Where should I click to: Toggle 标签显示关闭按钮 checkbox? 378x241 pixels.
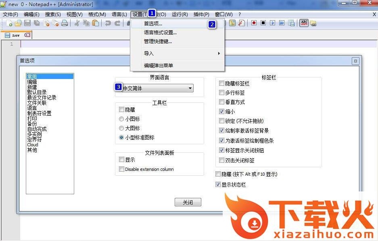[x=221, y=150]
